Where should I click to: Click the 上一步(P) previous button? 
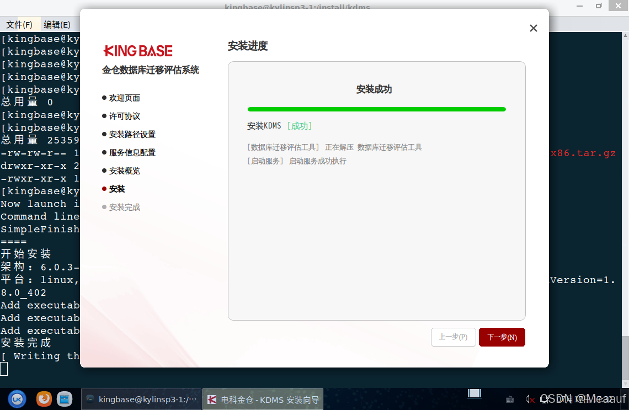[x=454, y=337]
